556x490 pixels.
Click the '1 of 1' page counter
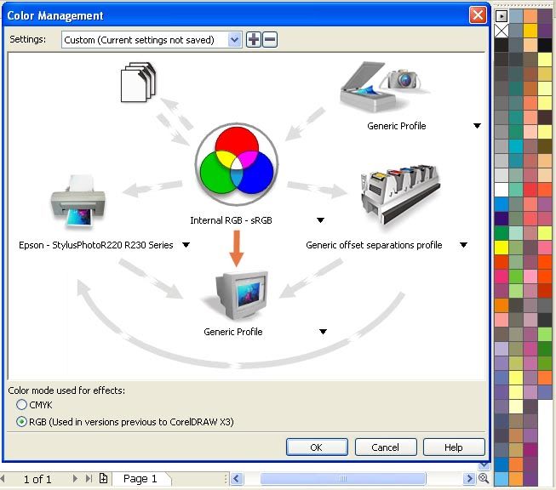pos(37,480)
